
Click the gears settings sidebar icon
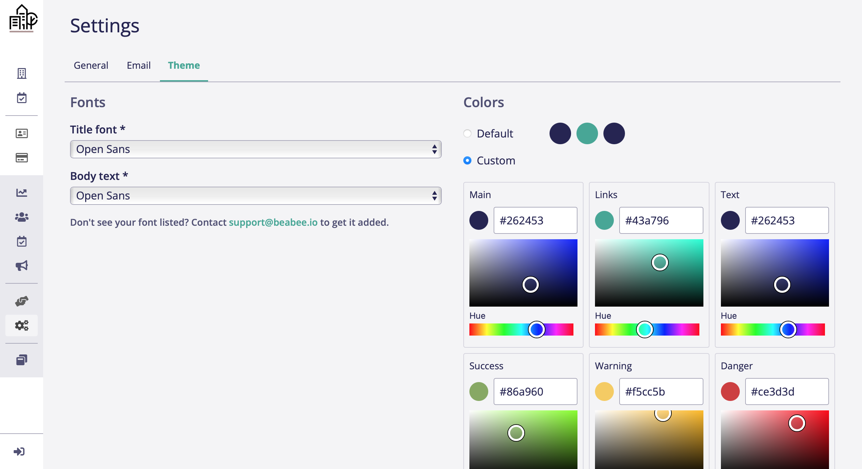(x=22, y=325)
